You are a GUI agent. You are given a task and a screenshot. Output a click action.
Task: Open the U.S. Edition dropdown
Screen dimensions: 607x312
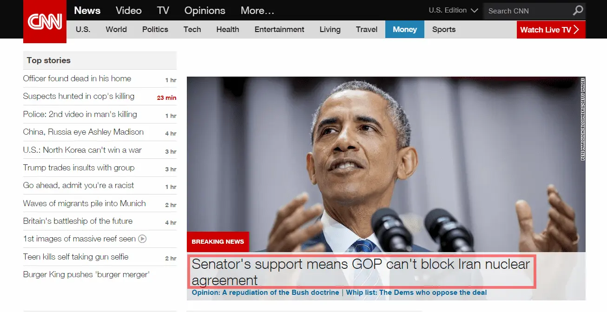[x=453, y=10]
